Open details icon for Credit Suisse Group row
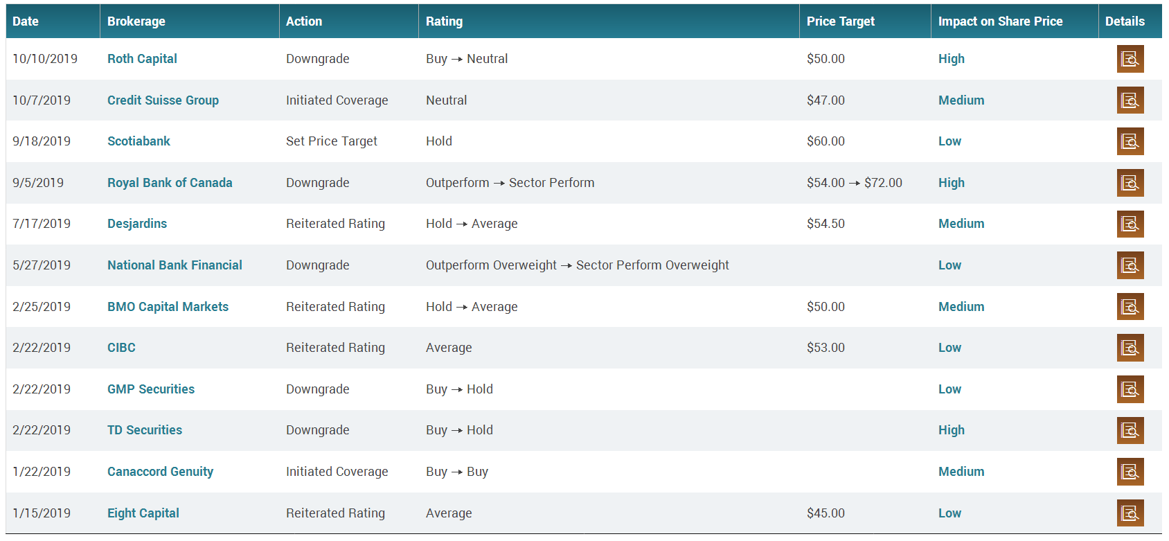Image resolution: width=1169 pixels, height=541 pixels. point(1130,100)
